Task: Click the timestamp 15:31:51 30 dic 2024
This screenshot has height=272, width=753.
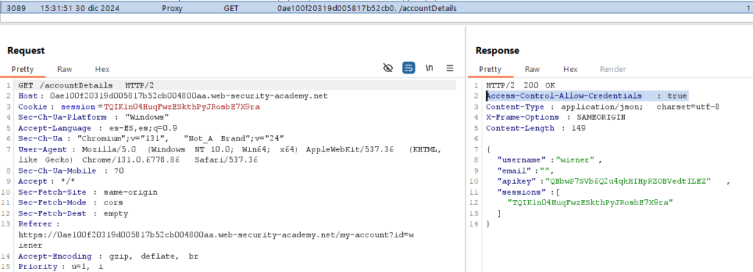Action: 79,8
